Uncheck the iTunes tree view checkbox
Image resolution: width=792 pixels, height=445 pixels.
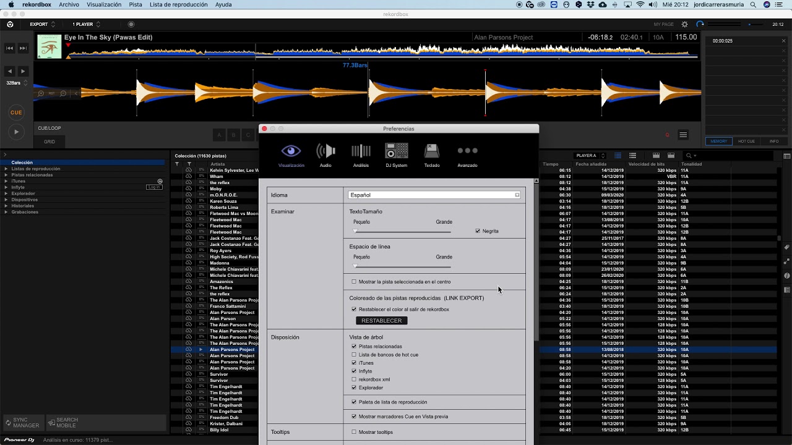(354, 363)
